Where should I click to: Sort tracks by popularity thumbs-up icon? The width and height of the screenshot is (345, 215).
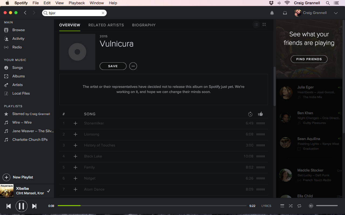(x=260, y=114)
